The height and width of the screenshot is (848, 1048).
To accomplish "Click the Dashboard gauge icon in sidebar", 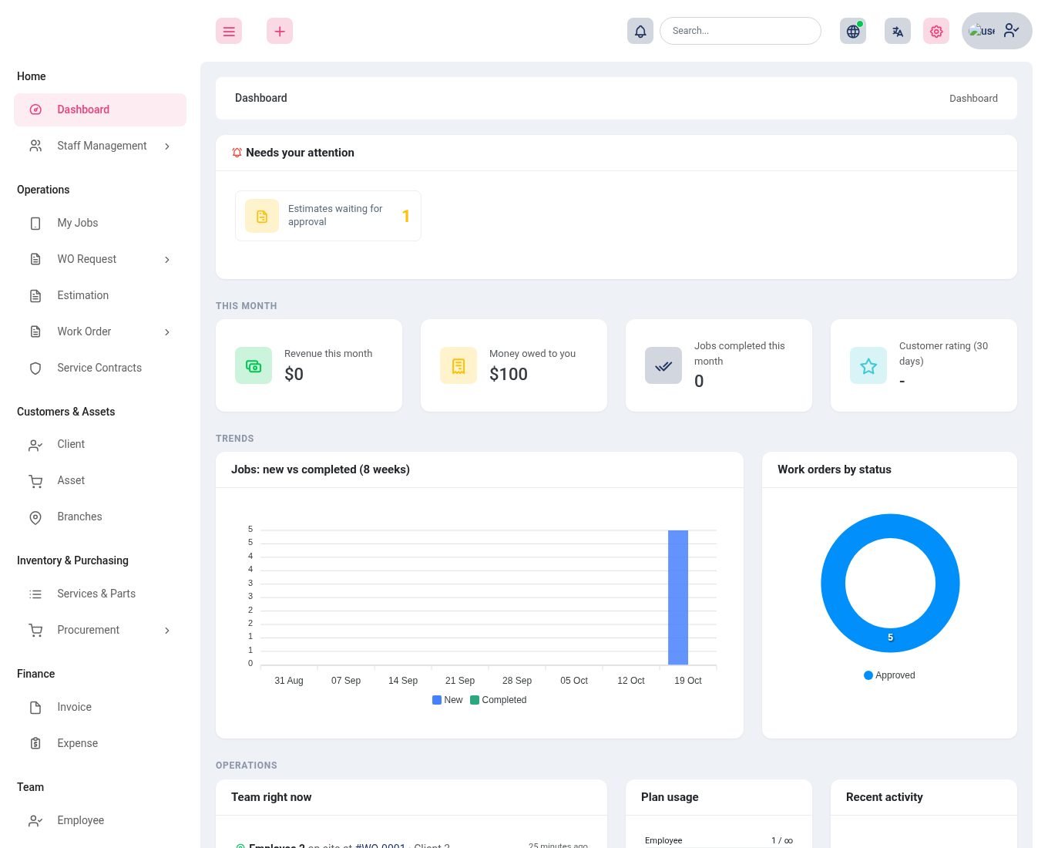I will (x=35, y=109).
